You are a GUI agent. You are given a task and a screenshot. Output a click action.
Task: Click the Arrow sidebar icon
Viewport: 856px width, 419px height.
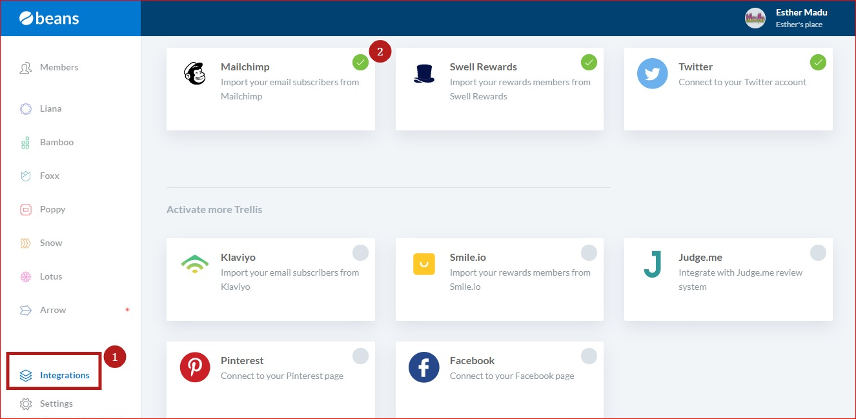pos(26,311)
